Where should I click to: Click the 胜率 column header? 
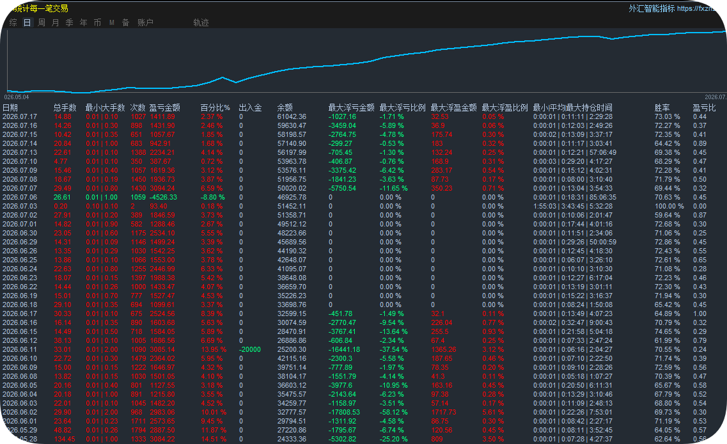point(662,107)
